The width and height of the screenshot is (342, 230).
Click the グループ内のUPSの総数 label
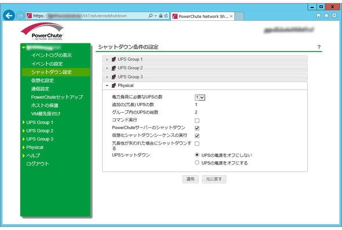tap(135, 112)
